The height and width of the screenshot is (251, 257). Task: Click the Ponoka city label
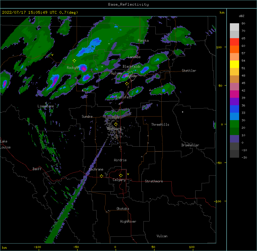(143, 41)
